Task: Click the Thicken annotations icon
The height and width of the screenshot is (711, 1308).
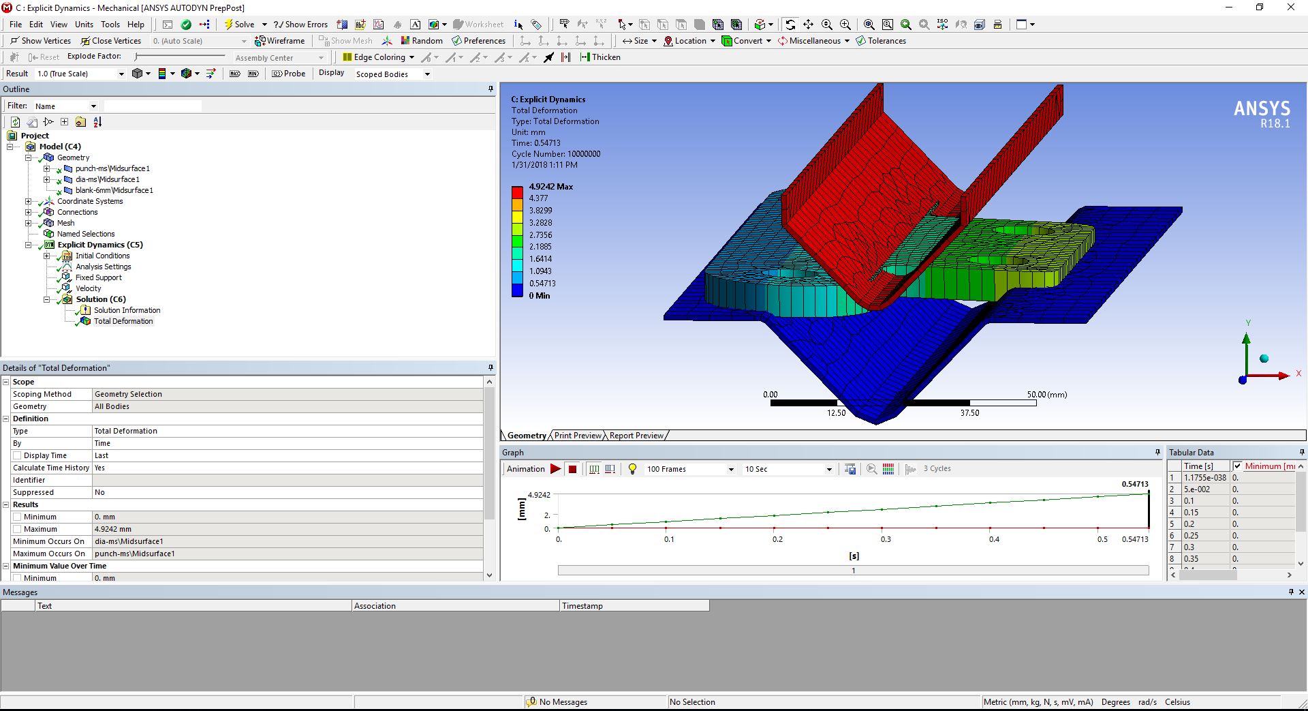Action: pos(600,57)
